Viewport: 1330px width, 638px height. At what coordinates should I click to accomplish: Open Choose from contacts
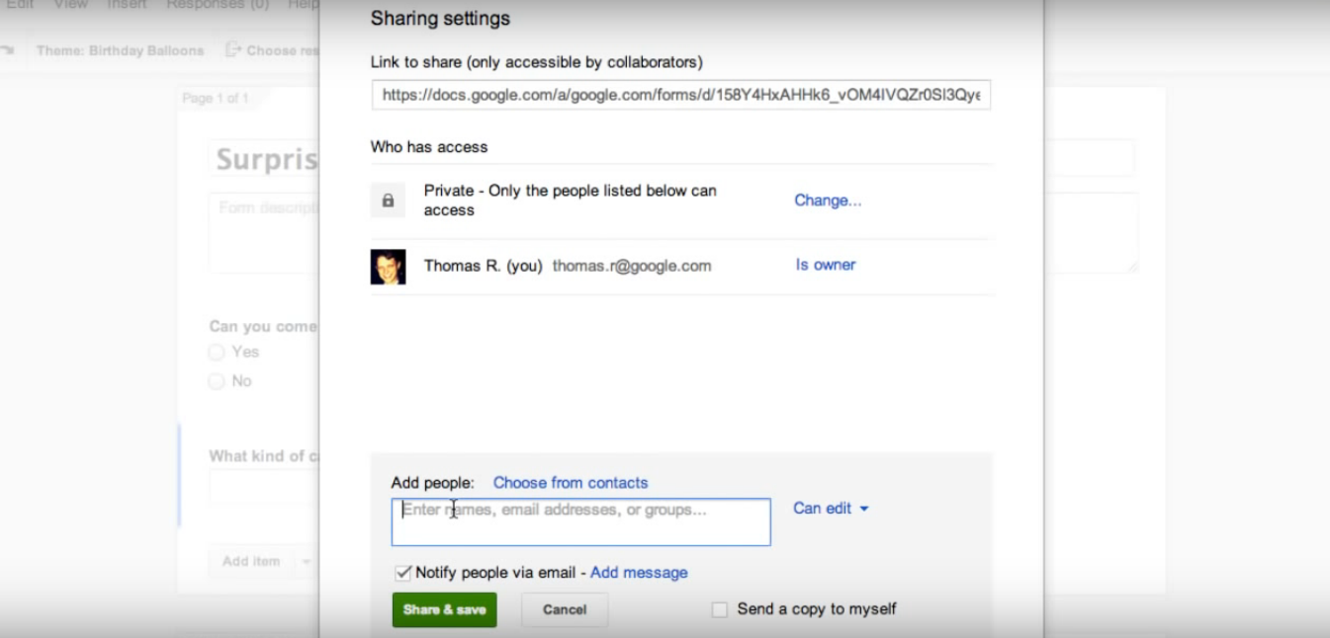[x=570, y=482]
